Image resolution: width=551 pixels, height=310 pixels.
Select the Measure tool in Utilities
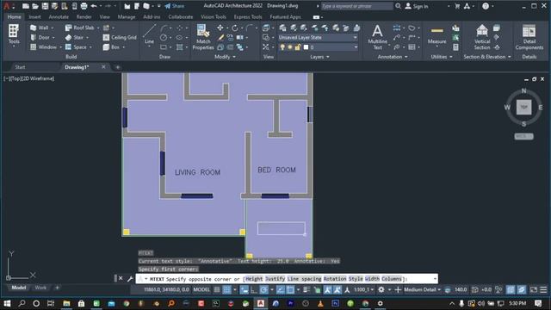(x=436, y=35)
